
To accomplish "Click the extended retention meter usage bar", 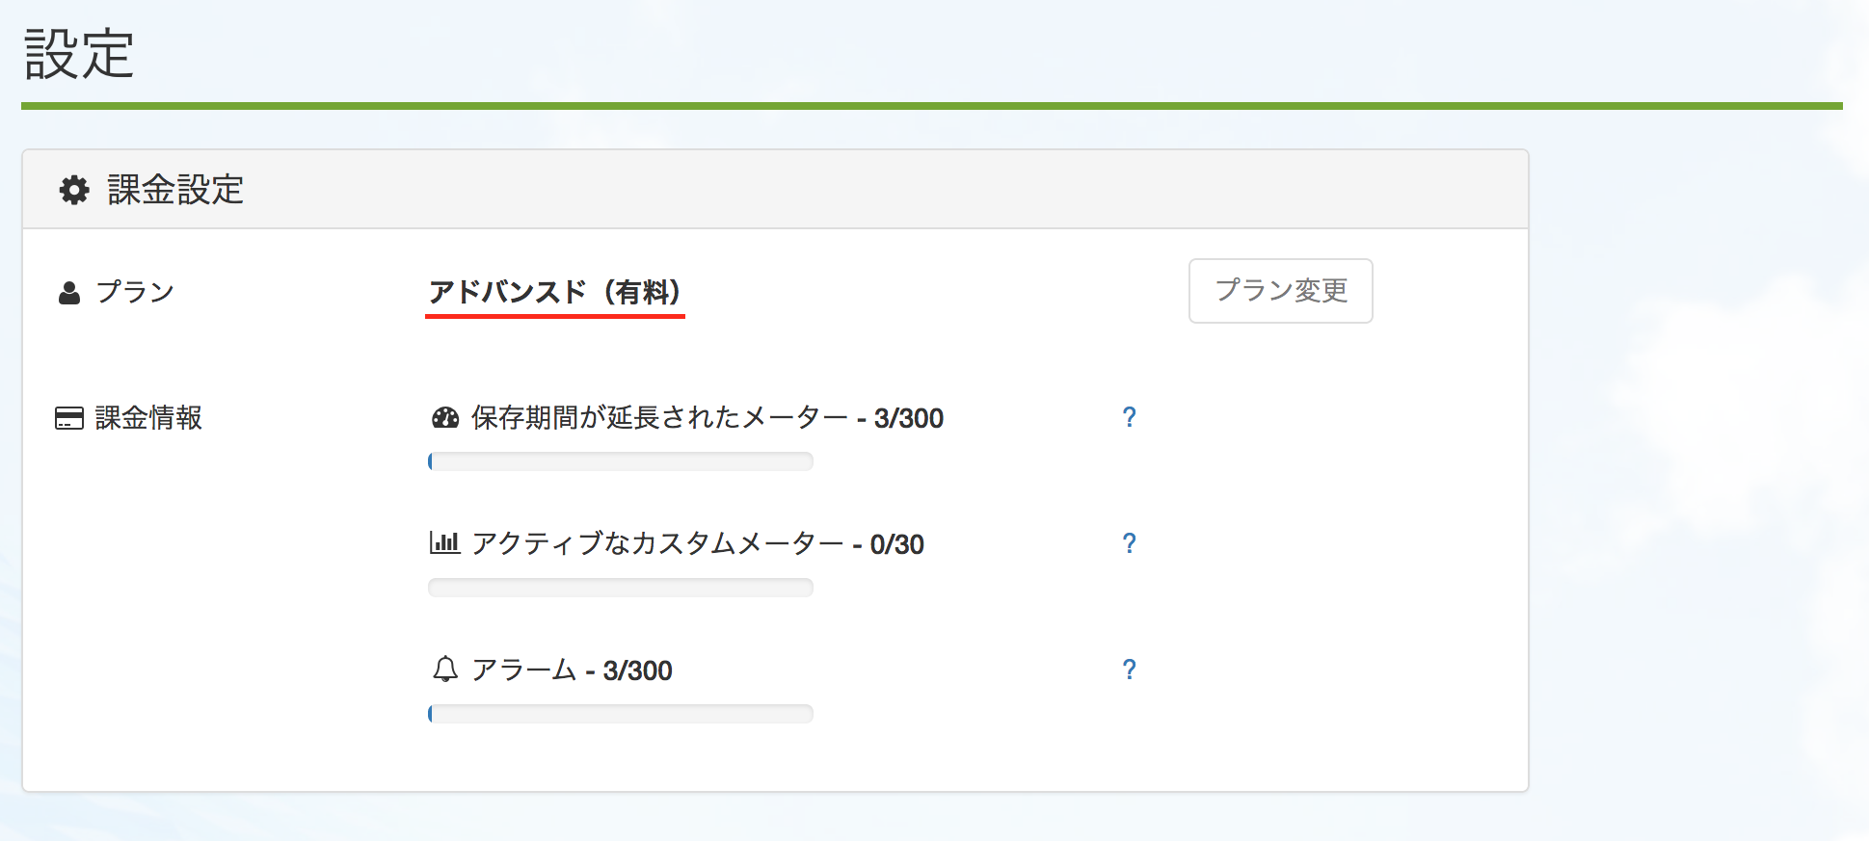I will tap(621, 461).
